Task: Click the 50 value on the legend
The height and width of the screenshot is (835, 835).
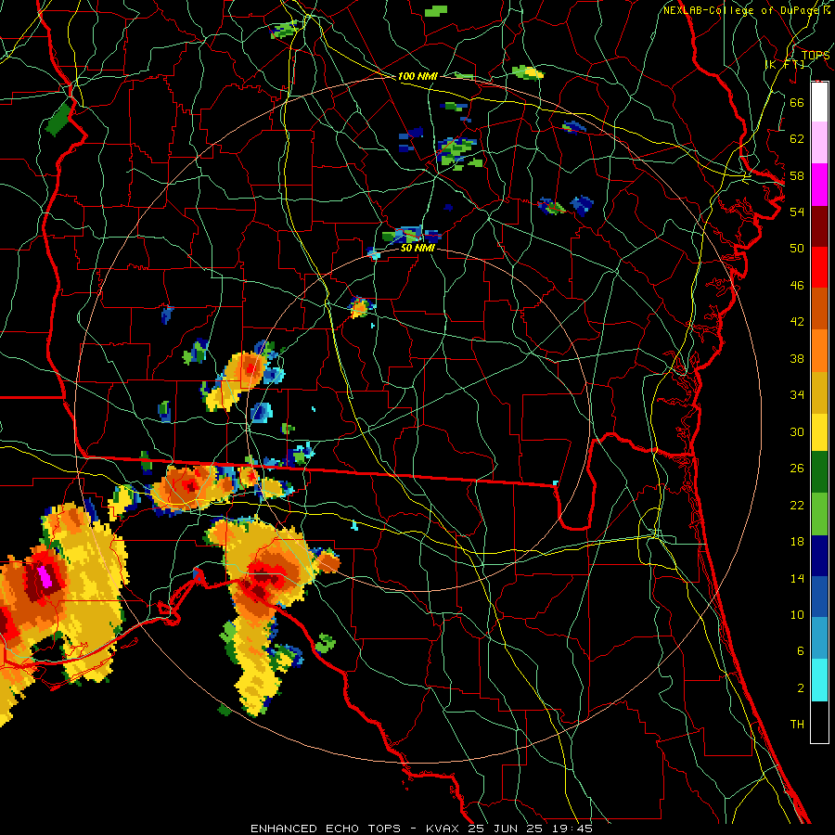Action: [x=797, y=249]
